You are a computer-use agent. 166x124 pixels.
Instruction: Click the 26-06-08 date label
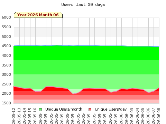pos(159,116)
